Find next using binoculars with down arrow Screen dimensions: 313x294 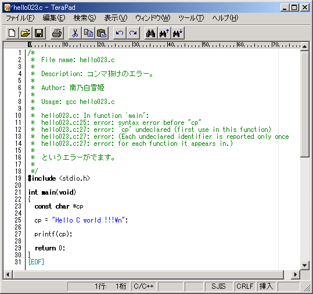coord(178,33)
